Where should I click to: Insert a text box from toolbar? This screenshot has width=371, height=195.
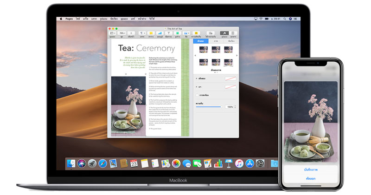click(169, 33)
